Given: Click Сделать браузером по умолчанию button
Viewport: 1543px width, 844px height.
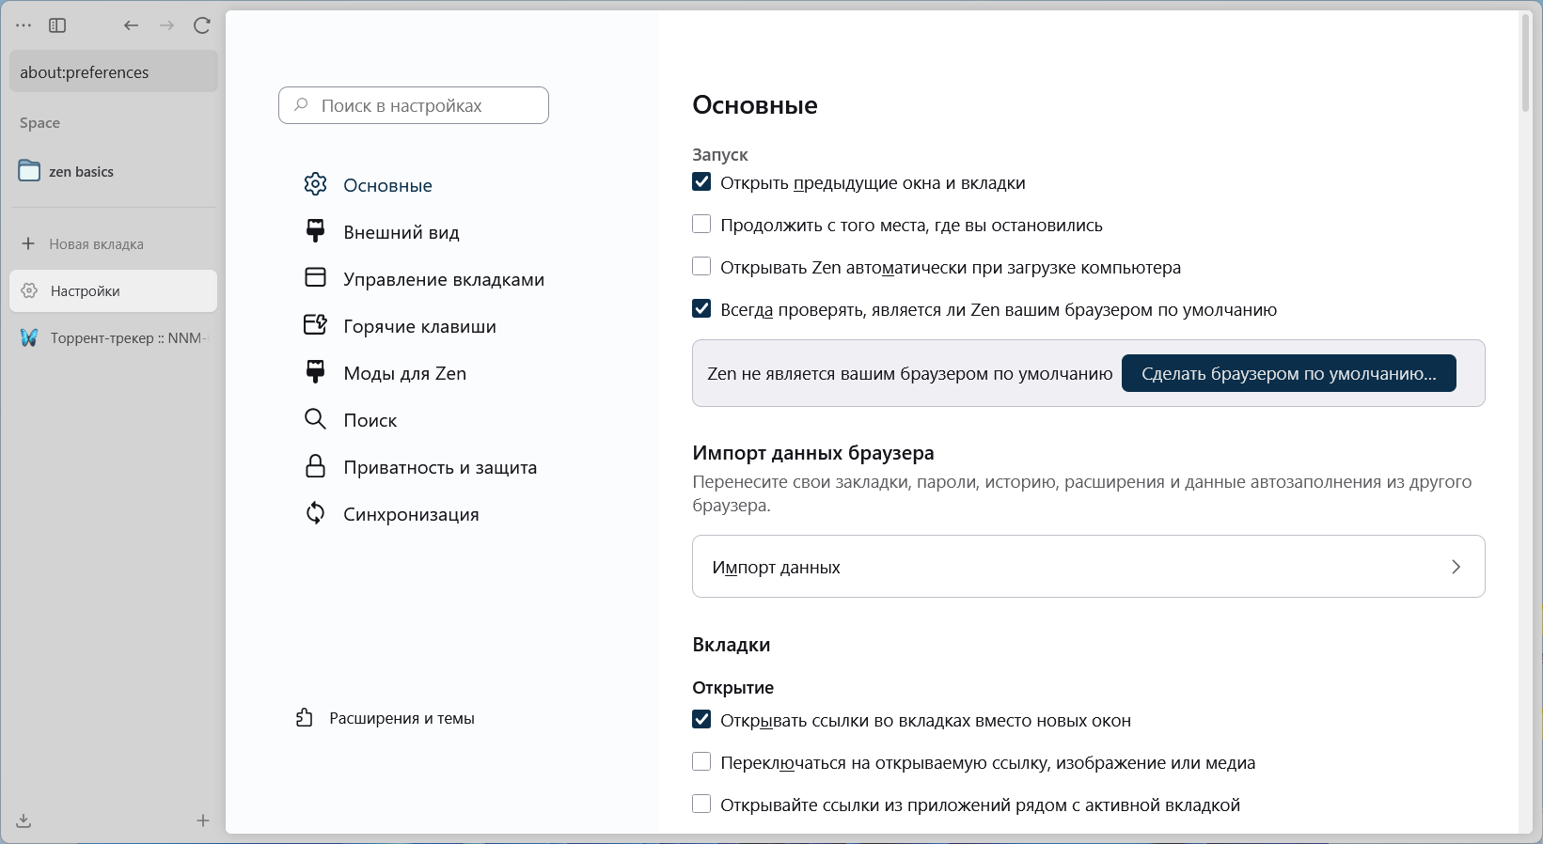Looking at the screenshot, I should [1288, 373].
